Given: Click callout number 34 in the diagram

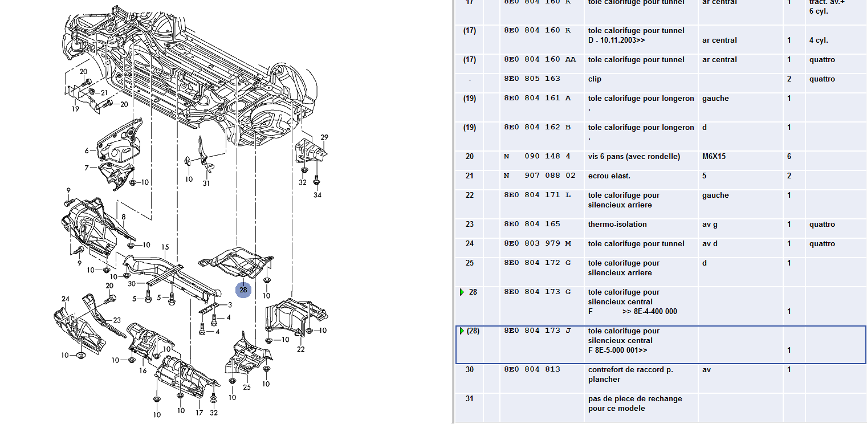Looking at the screenshot, I should [x=318, y=195].
